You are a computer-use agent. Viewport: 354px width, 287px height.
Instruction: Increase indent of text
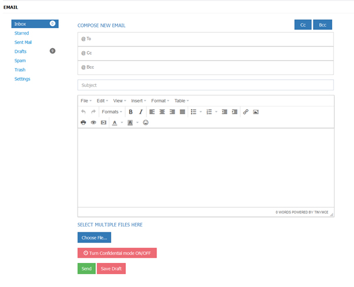click(235, 112)
